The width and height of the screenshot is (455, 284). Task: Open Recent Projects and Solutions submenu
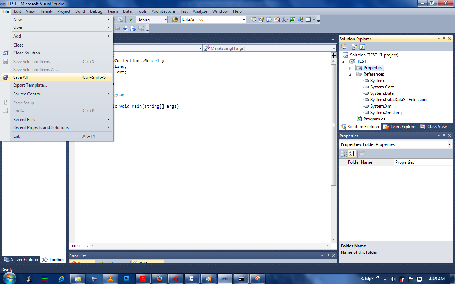[x=57, y=127]
